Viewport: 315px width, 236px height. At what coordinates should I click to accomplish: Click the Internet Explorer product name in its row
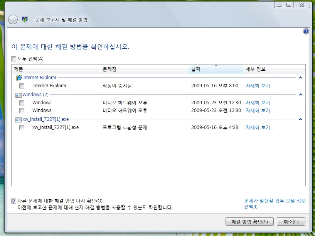click(49, 86)
